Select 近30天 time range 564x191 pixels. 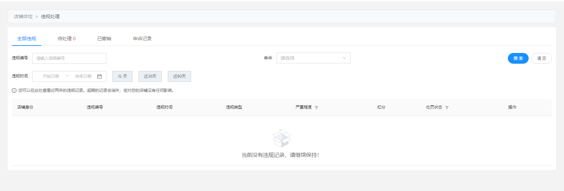(150, 76)
